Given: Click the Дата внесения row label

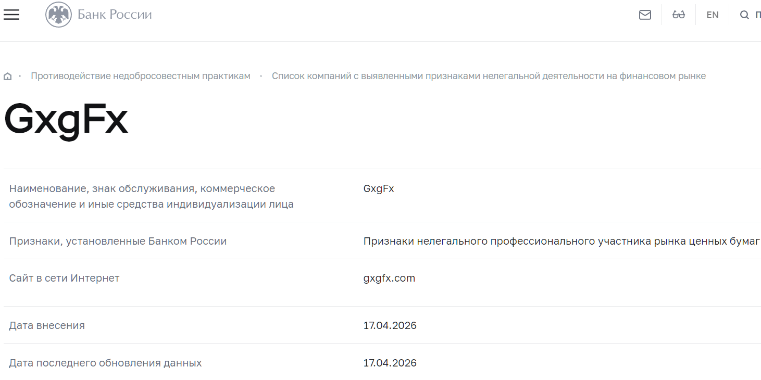Looking at the screenshot, I should (47, 325).
